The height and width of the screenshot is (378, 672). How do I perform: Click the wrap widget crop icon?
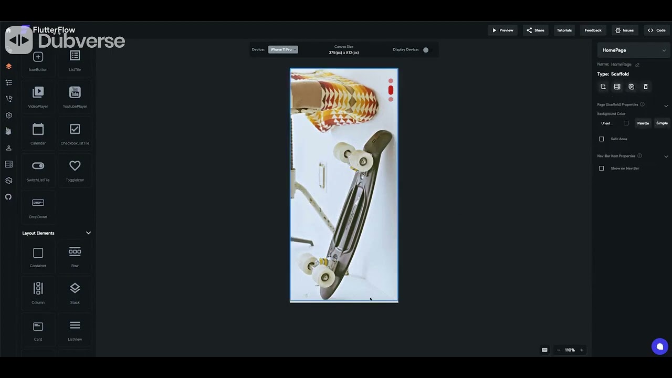tap(603, 87)
